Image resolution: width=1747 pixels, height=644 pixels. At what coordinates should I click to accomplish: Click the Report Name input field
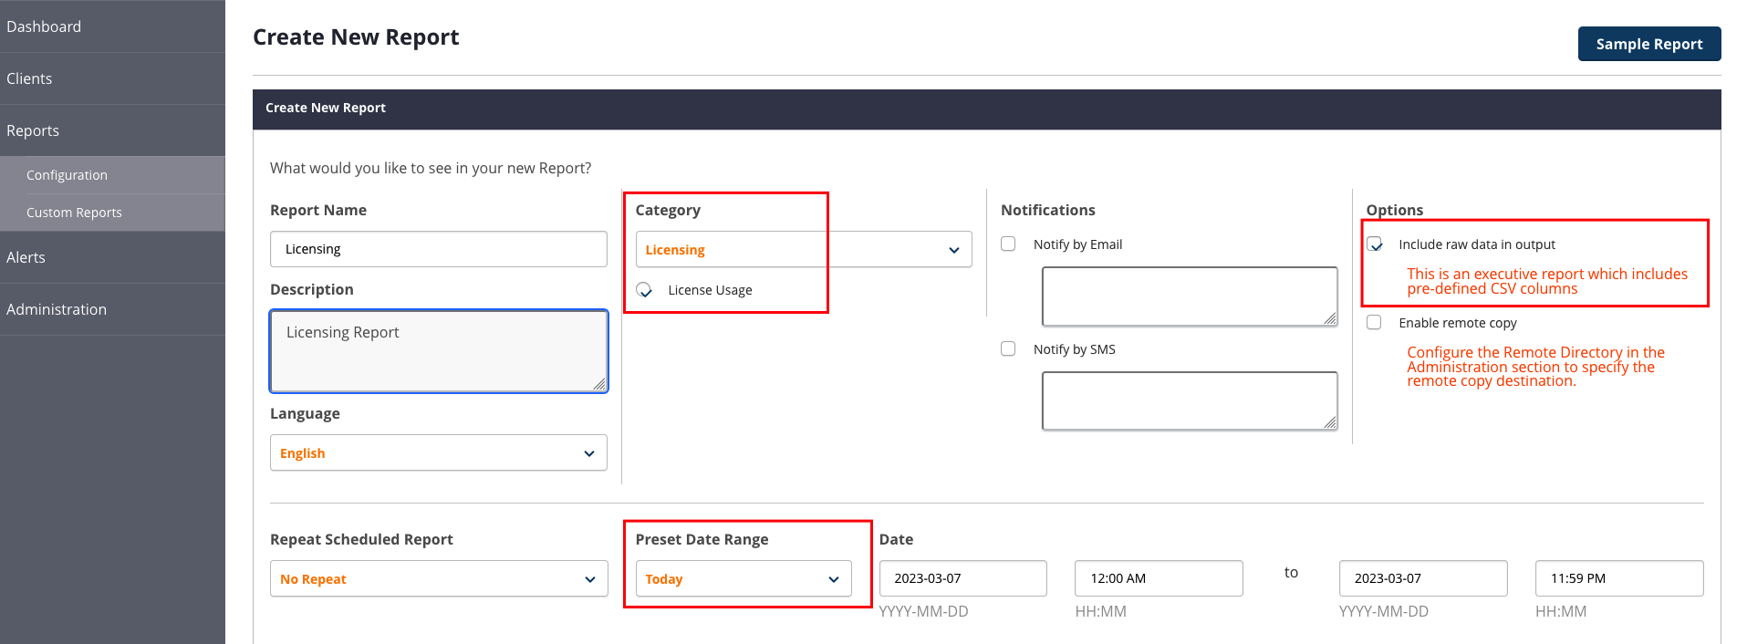pos(439,249)
